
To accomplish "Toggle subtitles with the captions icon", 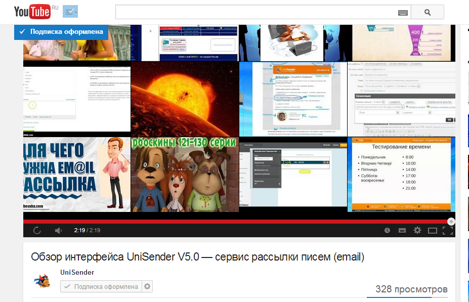I will [402, 230].
